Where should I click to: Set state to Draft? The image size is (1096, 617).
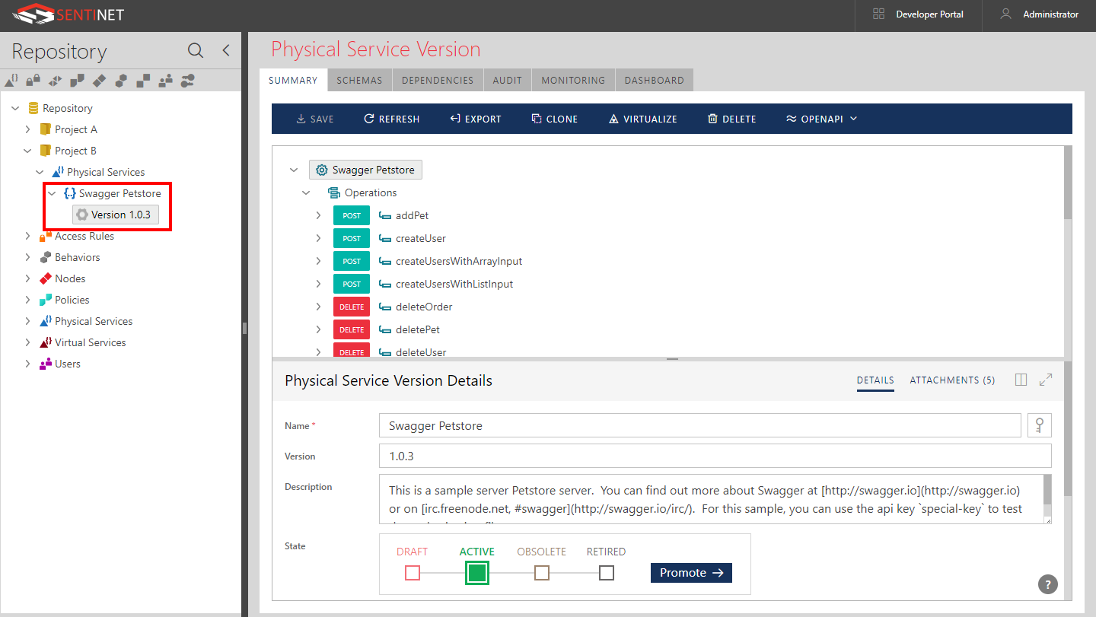[x=413, y=573]
